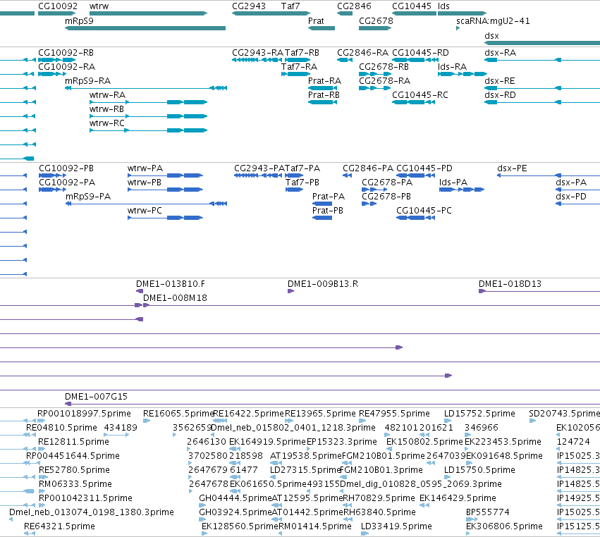Click the CG2943 gene label
This screenshot has width=600, height=537.
[x=249, y=6]
